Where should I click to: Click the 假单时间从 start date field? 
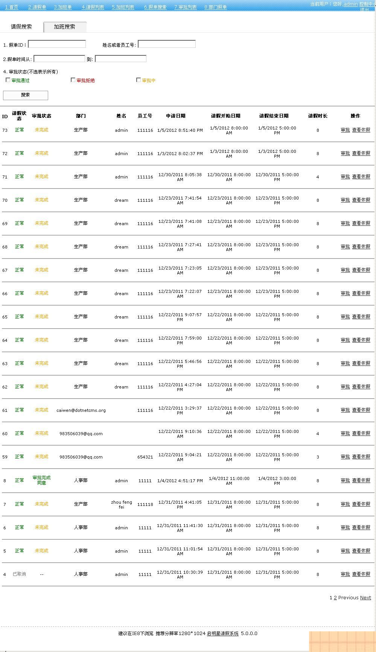pyautogui.click(x=59, y=59)
